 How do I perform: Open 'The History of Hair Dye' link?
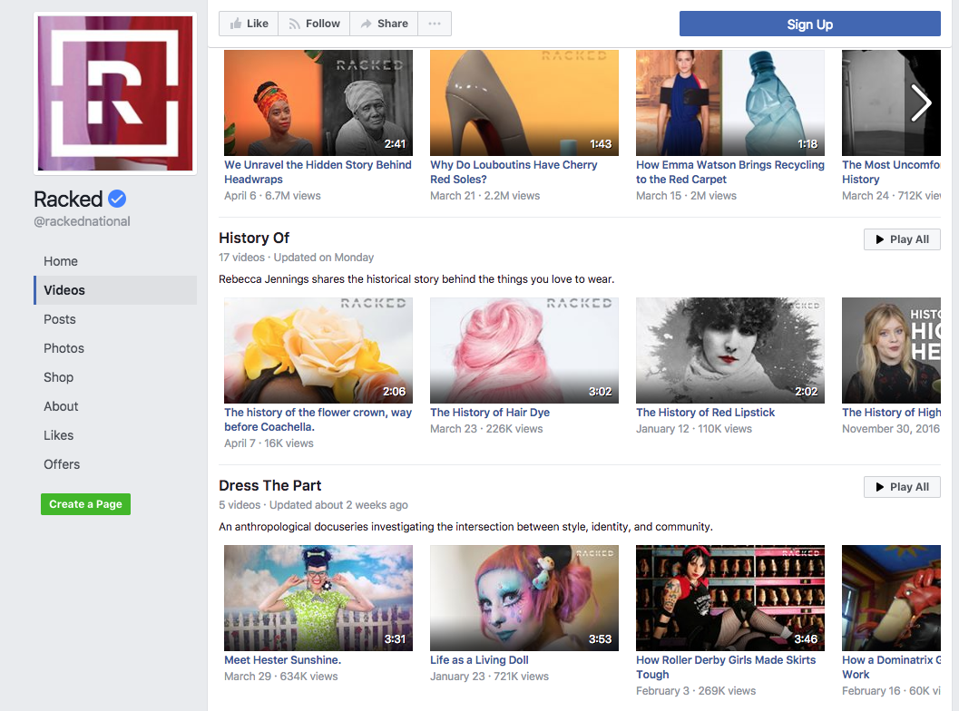coord(490,413)
